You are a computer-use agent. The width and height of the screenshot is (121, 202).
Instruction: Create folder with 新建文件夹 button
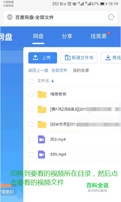pyautogui.click(x=79, y=58)
